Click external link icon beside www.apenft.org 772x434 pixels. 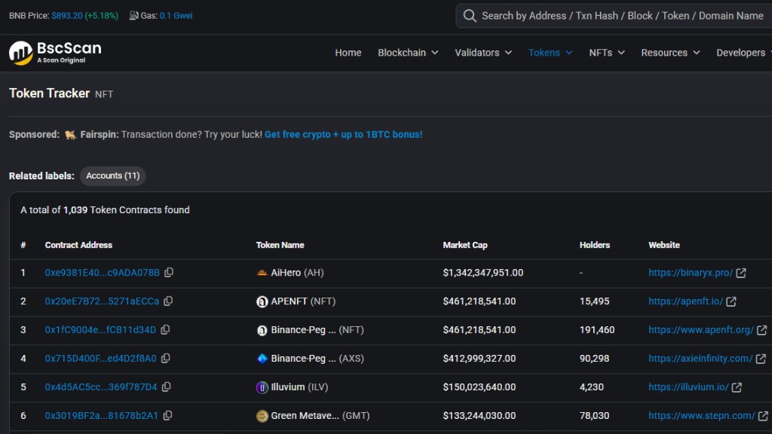(x=761, y=330)
